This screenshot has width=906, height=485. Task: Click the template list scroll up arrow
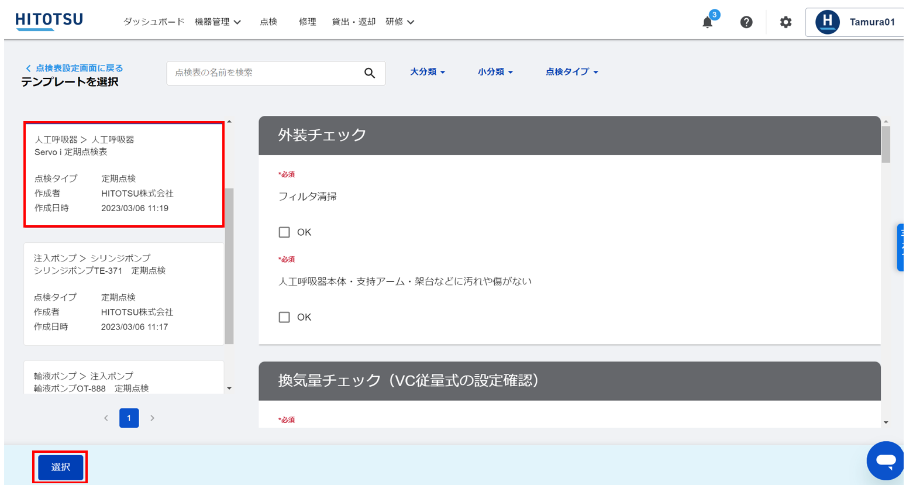point(229,122)
